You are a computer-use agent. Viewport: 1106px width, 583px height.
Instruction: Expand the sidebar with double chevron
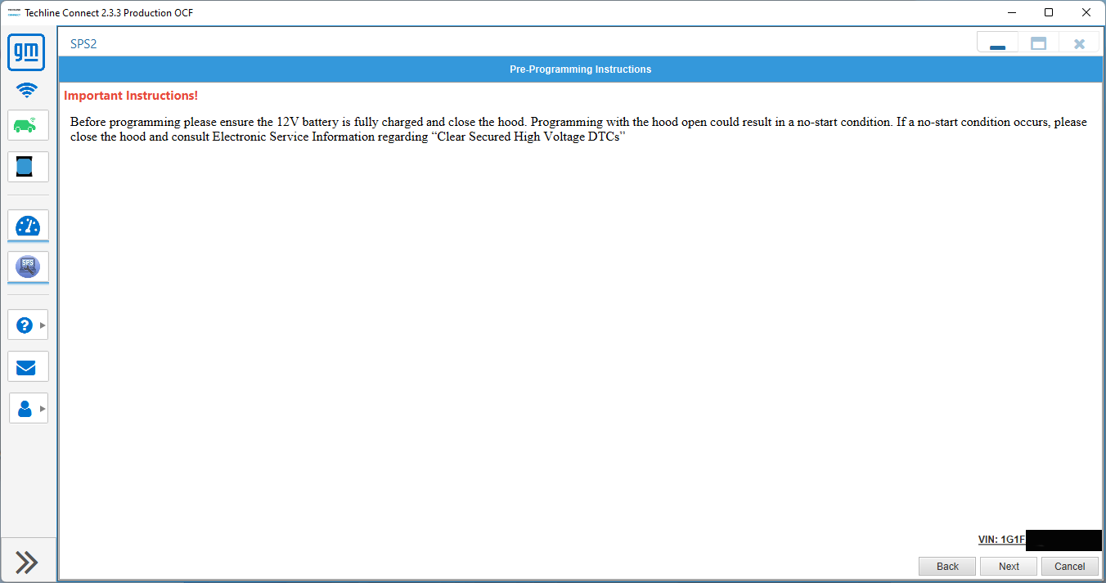27,562
